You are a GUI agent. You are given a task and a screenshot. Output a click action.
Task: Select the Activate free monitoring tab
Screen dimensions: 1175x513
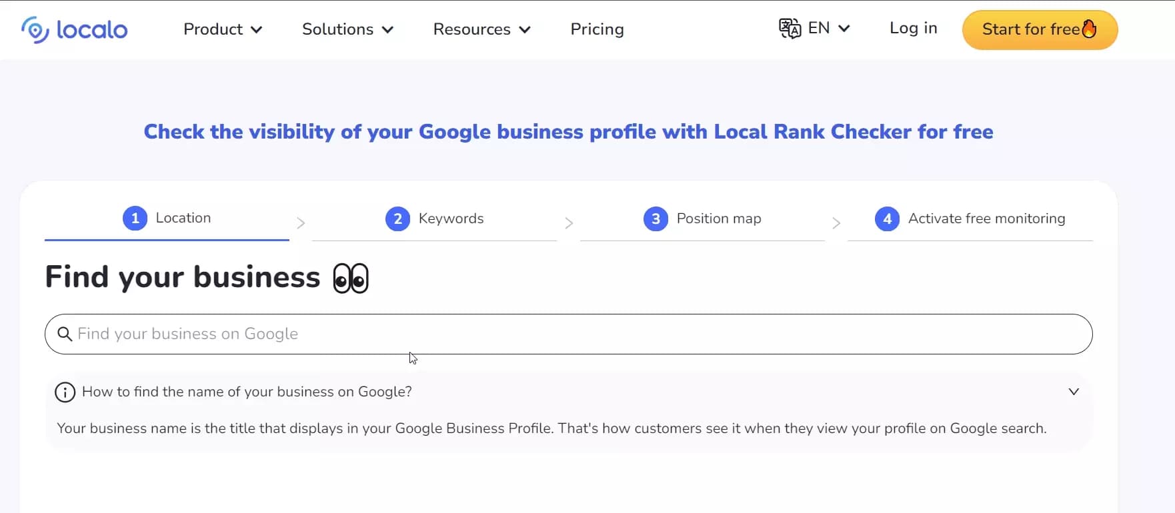pos(986,219)
